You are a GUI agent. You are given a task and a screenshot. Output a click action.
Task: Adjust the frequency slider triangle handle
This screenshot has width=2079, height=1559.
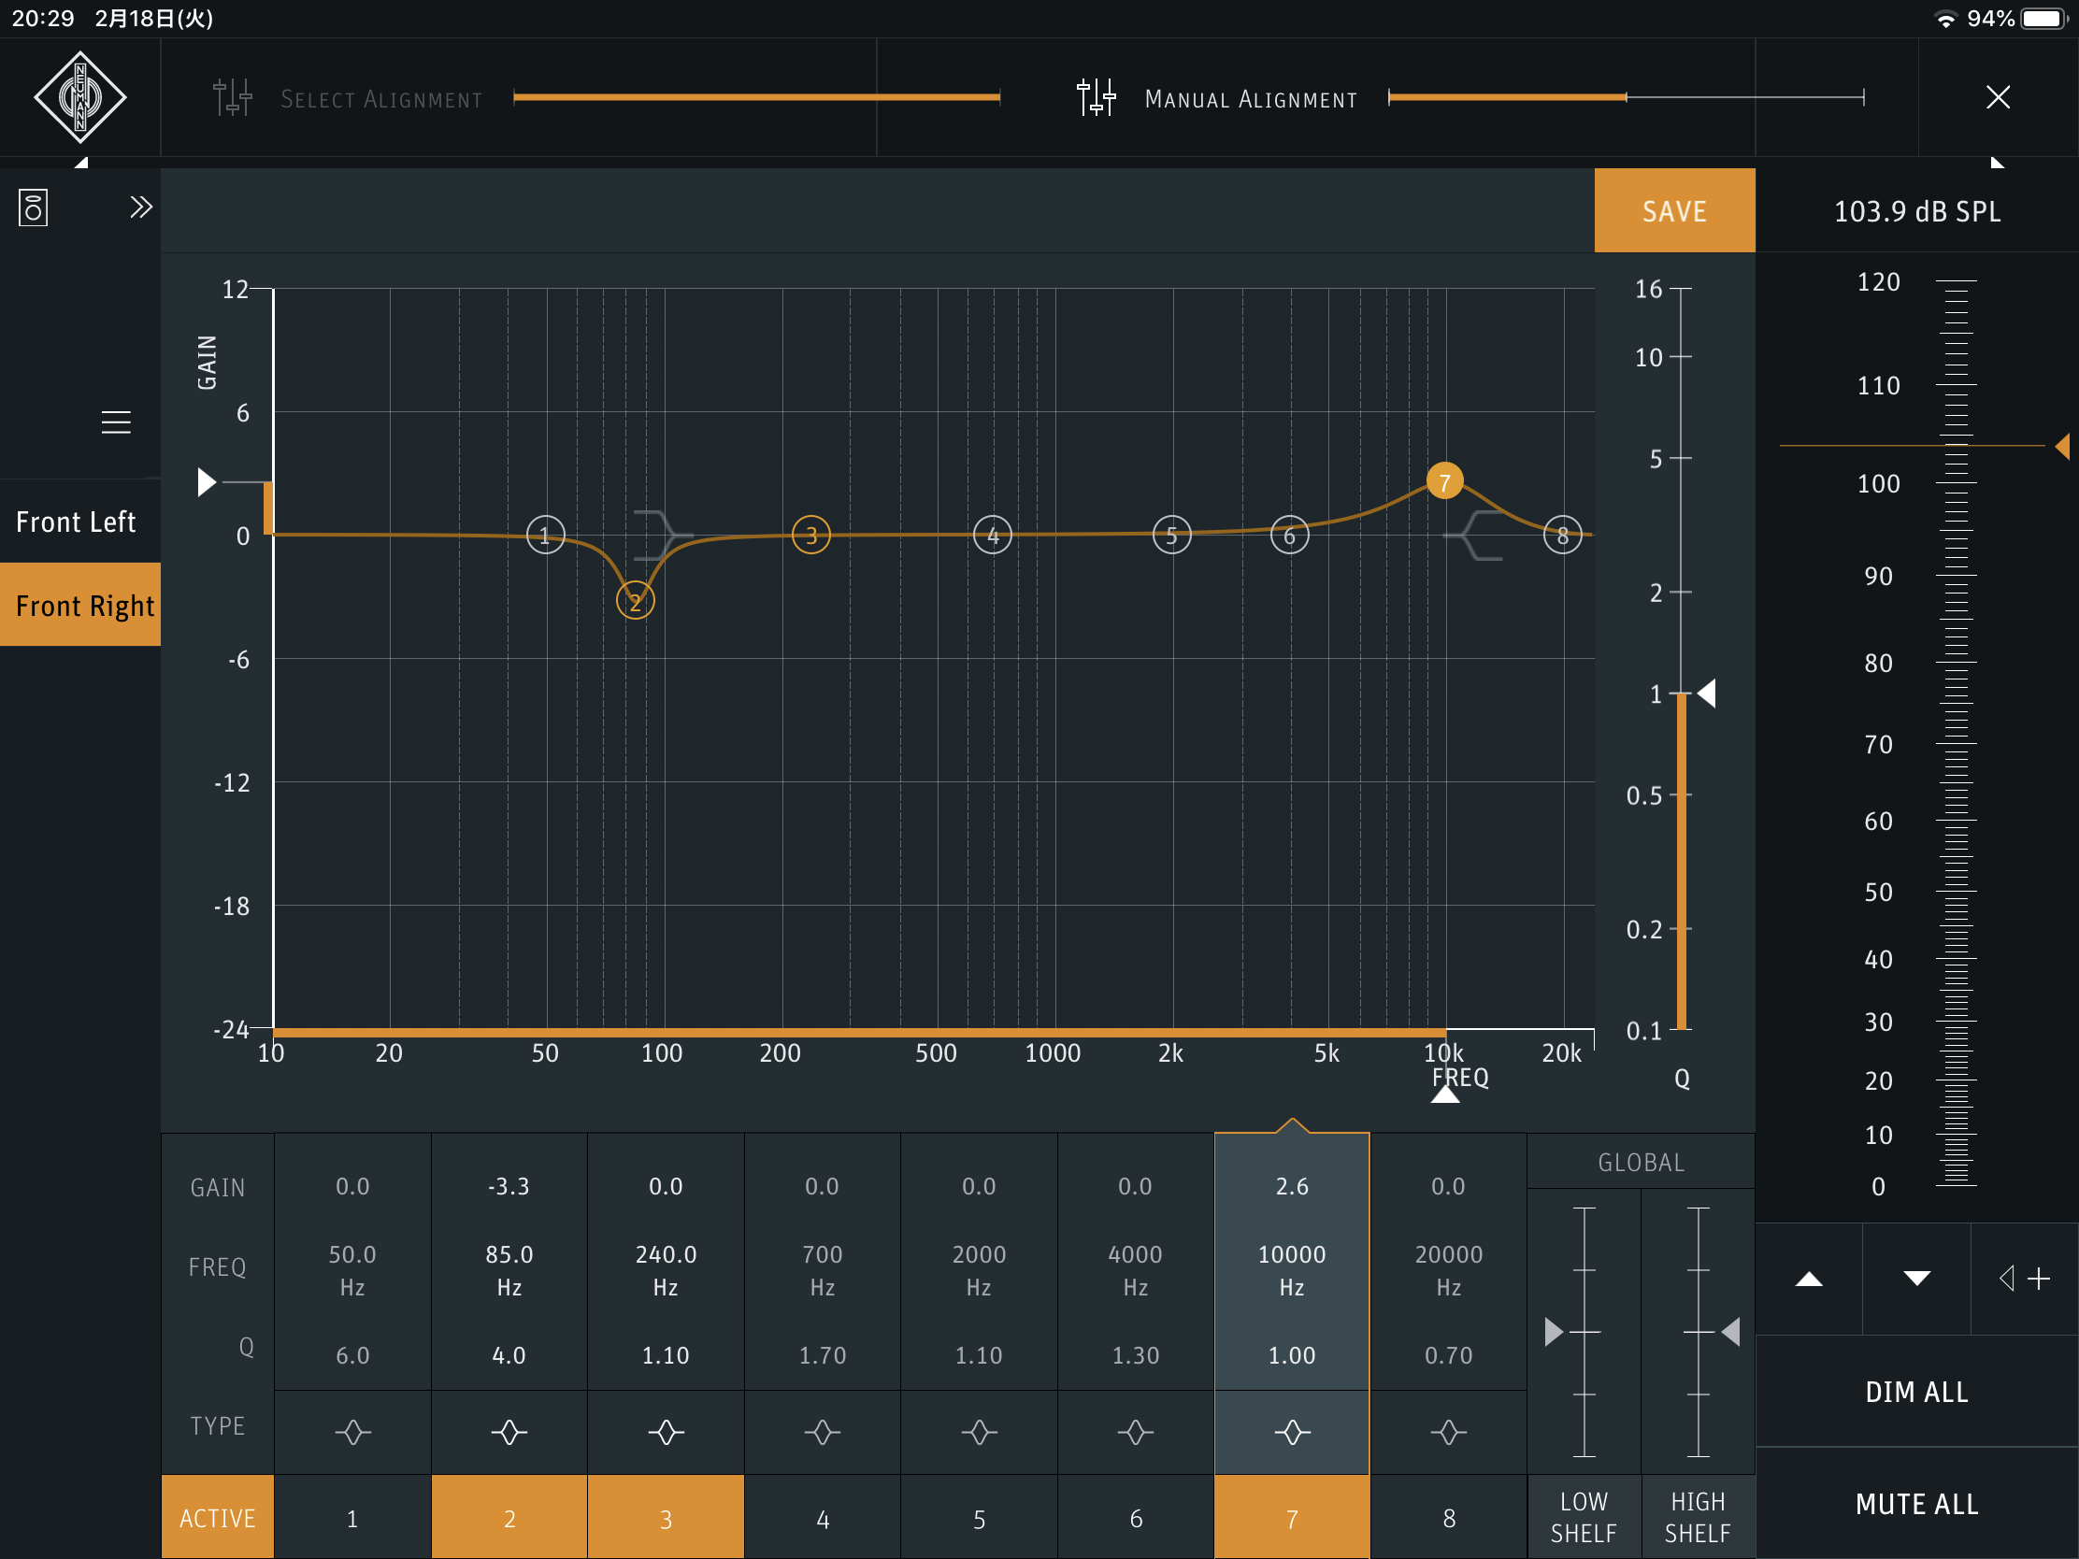[x=1445, y=1094]
